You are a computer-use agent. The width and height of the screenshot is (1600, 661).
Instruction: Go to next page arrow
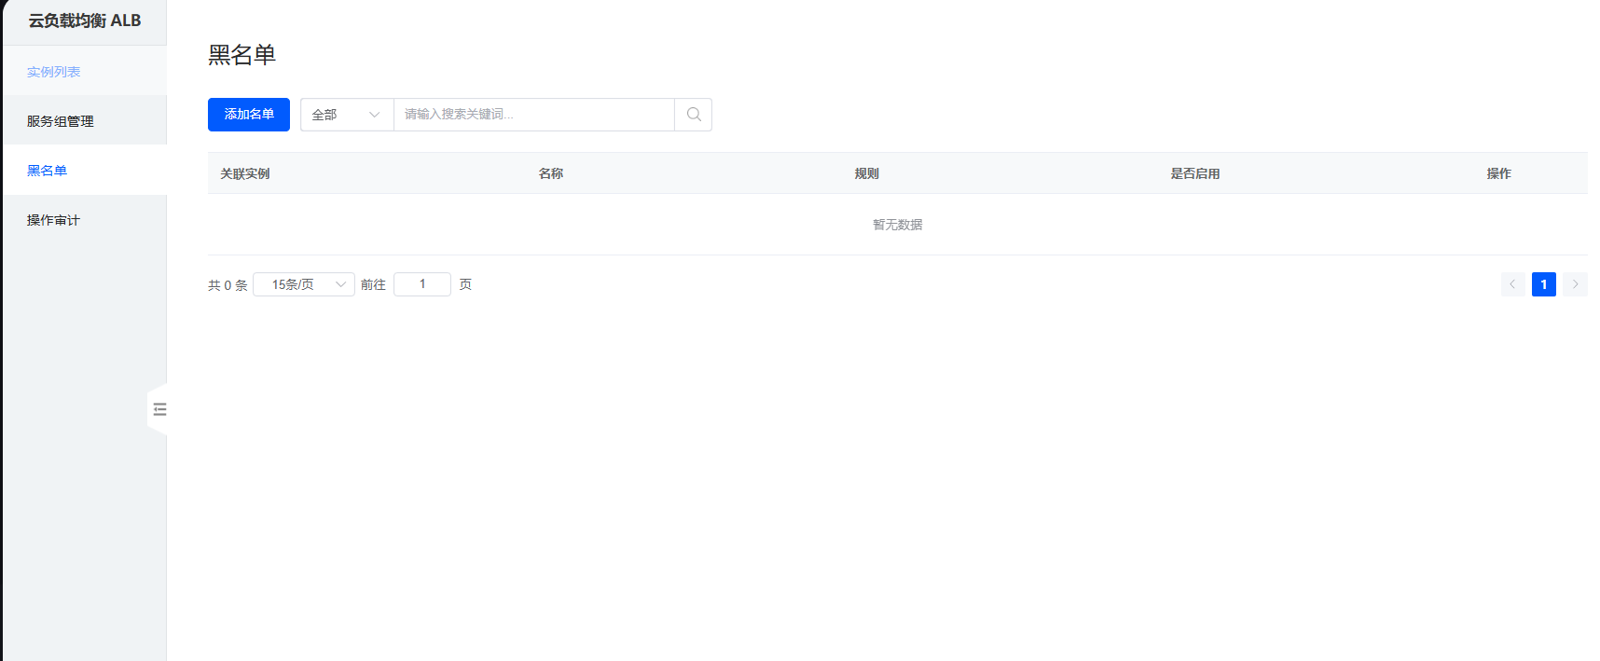[x=1575, y=284]
